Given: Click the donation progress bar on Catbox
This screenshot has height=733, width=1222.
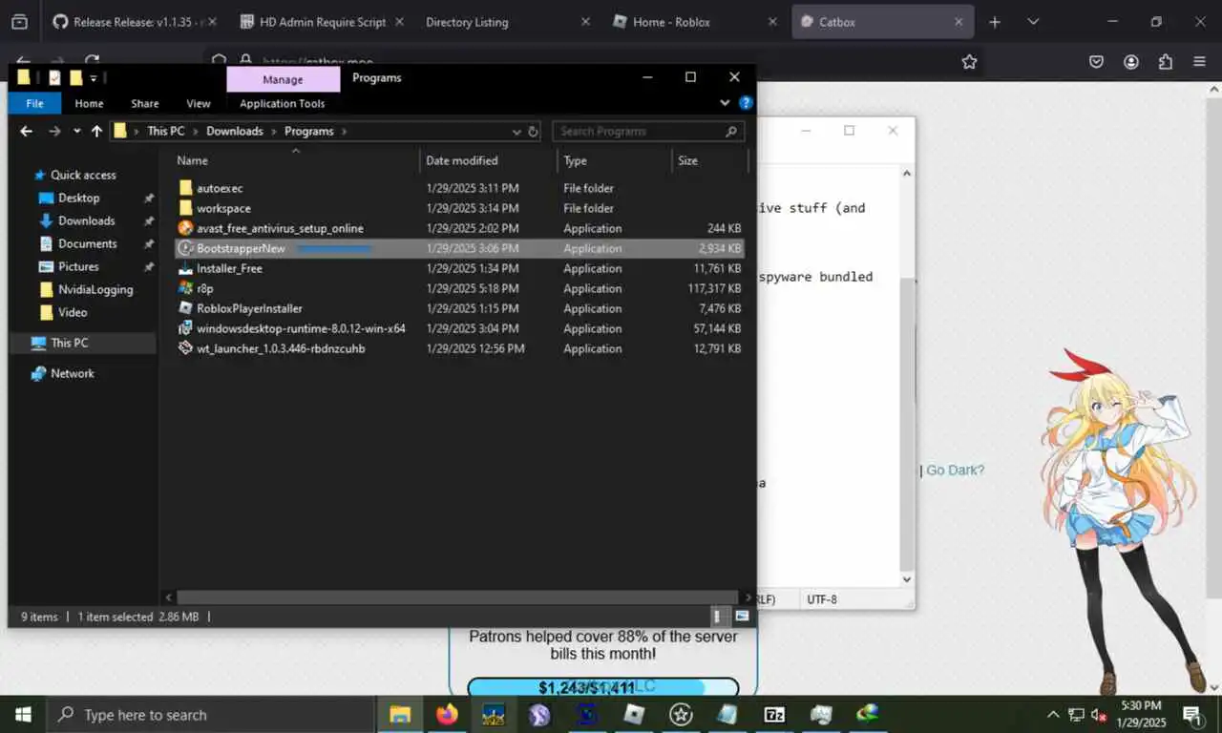Looking at the screenshot, I should 603,687.
